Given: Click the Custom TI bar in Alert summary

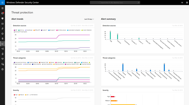Looking at the screenshot, I should coord(139,39).
